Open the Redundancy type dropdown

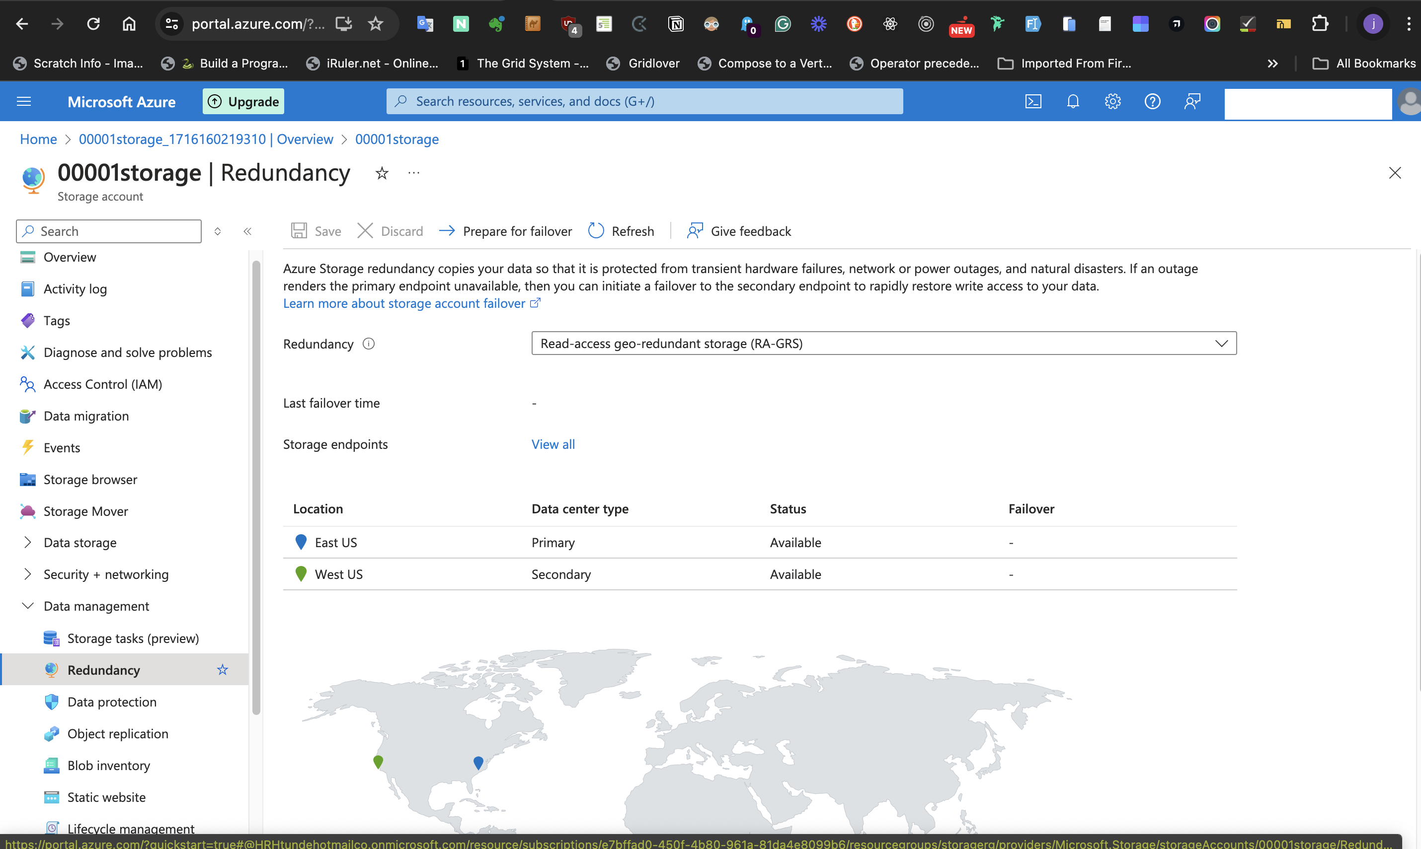pos(883,343)
